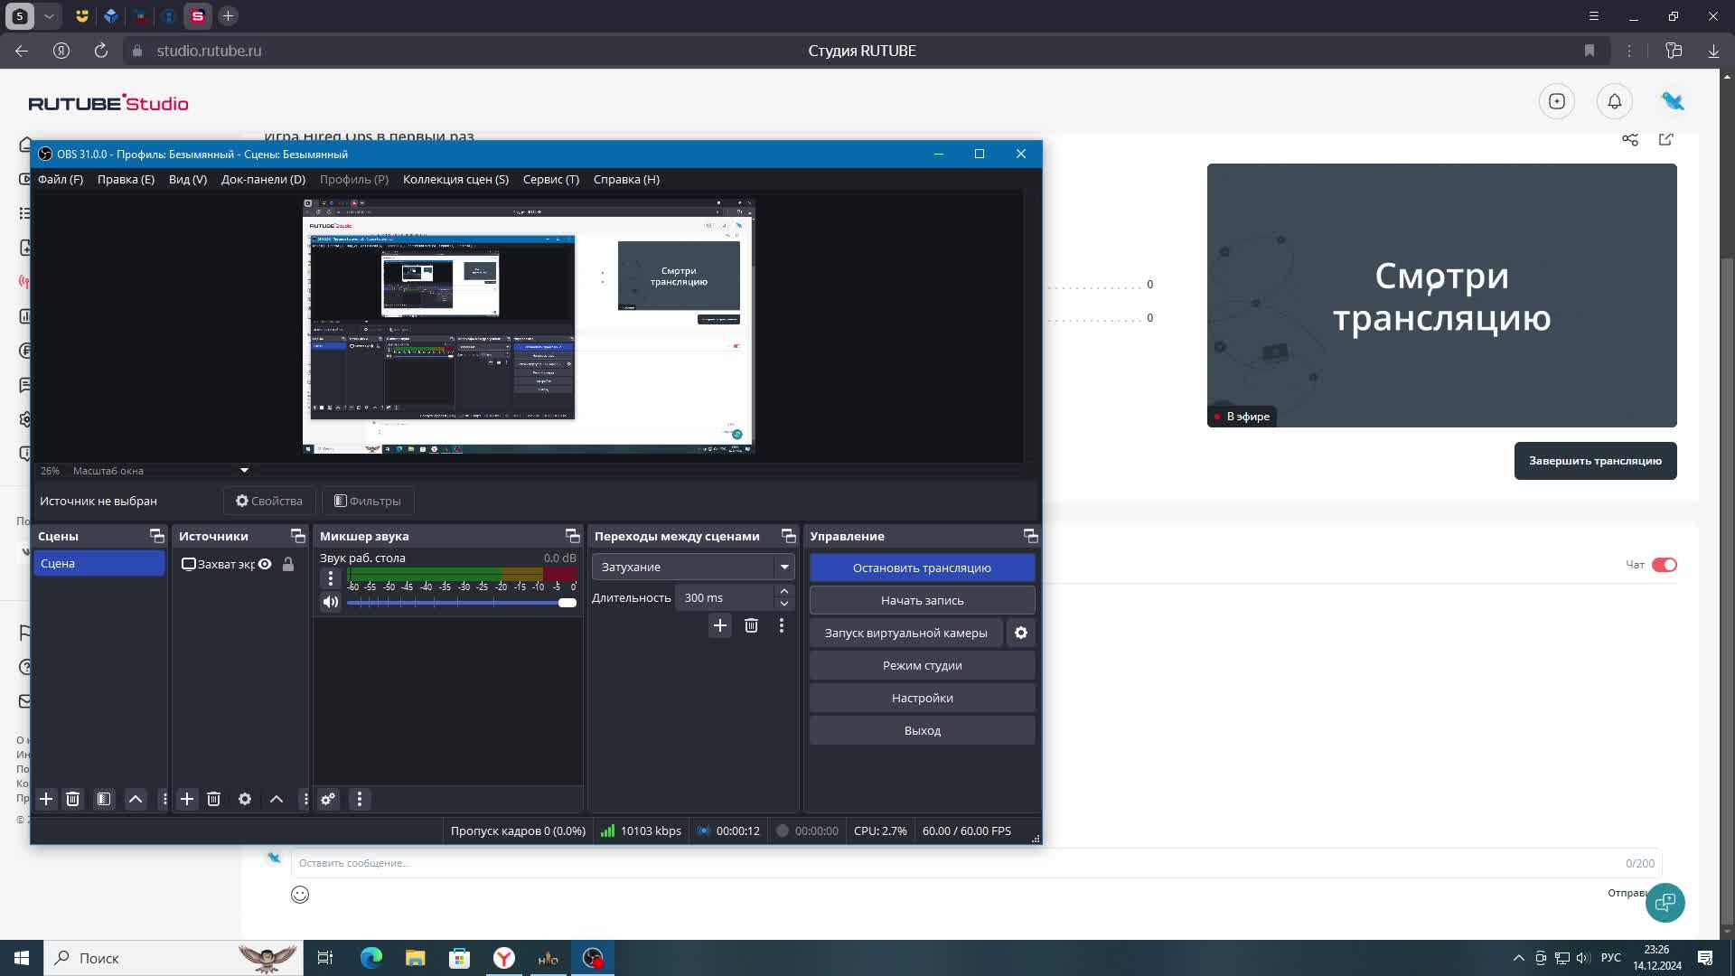Undock the Сцены panel
The width and height of the screenshot is (1735, 976).
tap(157, 536)
